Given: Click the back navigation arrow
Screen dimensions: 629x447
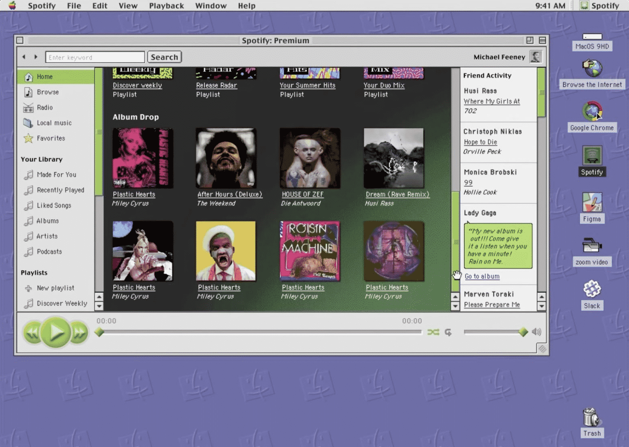Looking at the screenshot, I should point(24,56).
